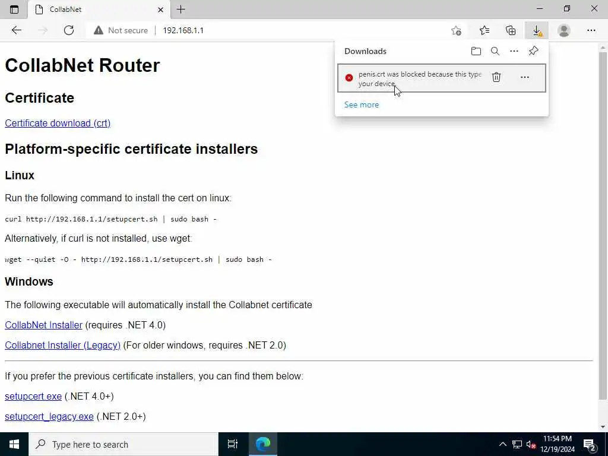This screenshot has height=456, width=608.
Task: Toggle the Downloads toolbar button
Action: pos(537,30)
